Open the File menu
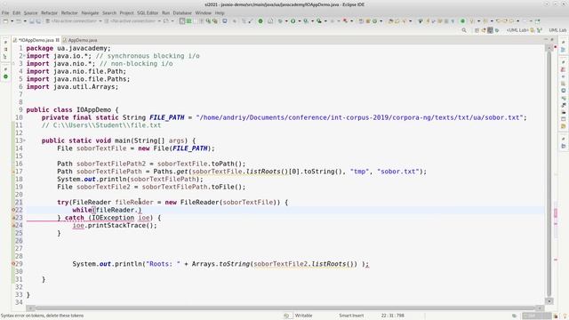The width and height of the screenshot is (569, 320). pyautogui.click(x=5, y=12)
